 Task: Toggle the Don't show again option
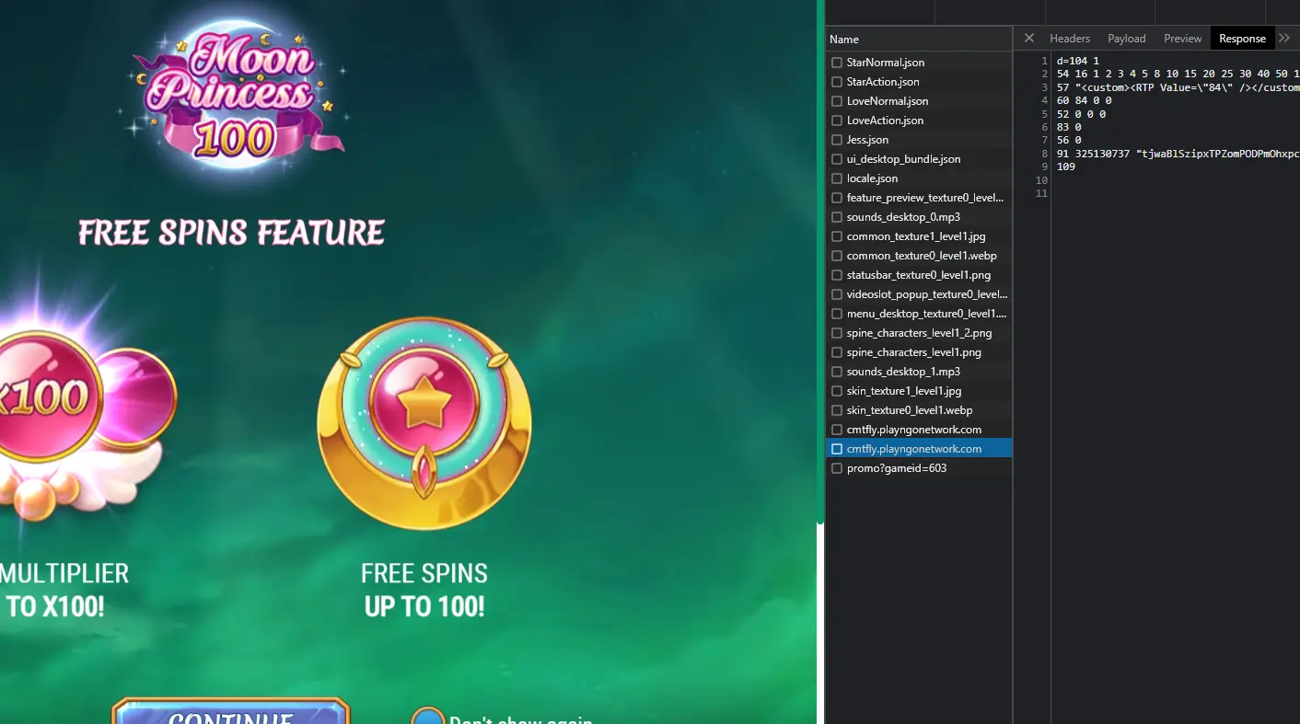coord(427,718)
